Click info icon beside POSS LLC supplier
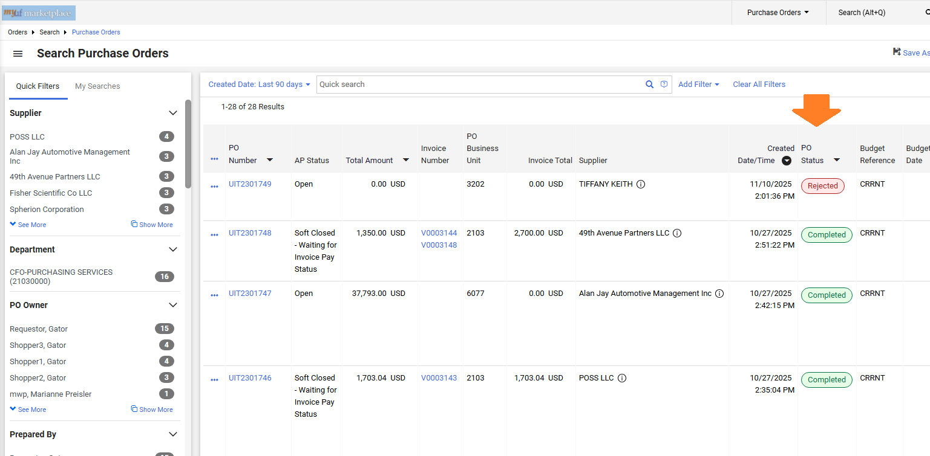The width and height of the screenshot is (930, 456). coord(622,378)
